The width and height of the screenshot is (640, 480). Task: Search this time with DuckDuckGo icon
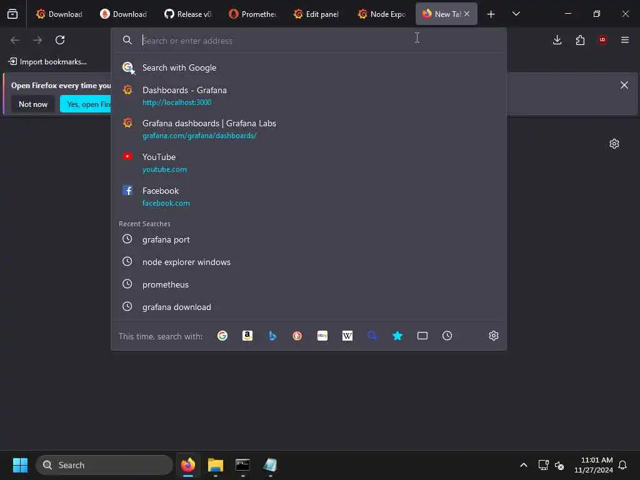pyautogui.click(x=297, y=336)
